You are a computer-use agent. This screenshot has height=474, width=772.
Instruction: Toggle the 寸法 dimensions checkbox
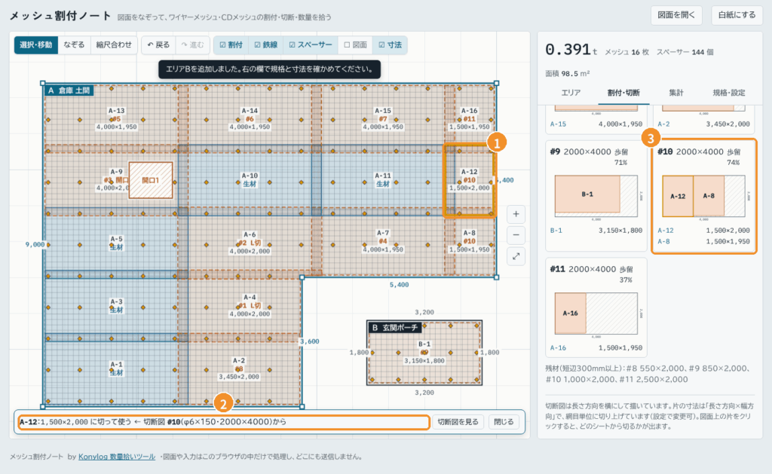(390, 44)
